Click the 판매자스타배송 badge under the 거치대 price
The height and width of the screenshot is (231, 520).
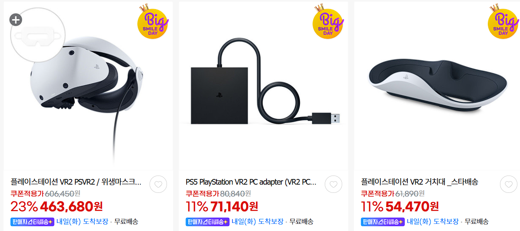pyautogui.click(x=382, y=221)
